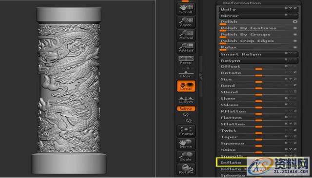
Task: Switch to AAHalf view icon
Action: tap(186, 47)
